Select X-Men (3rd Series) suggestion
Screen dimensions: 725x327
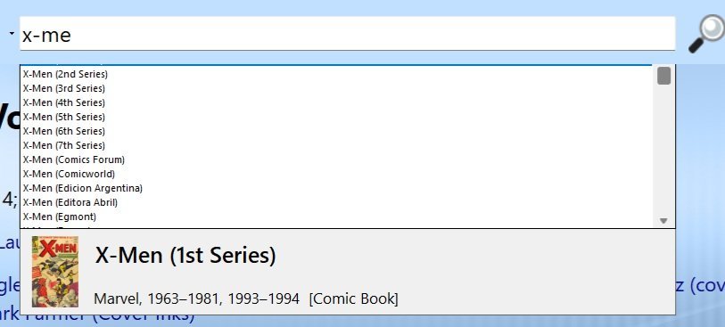336,88
